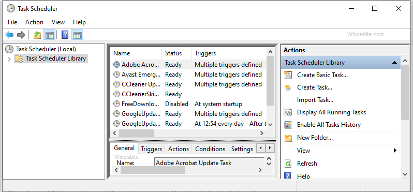Click the Actions pane scrollbar up arrow
This screenshot has height=192, width=413.
(x=405, y=61)
